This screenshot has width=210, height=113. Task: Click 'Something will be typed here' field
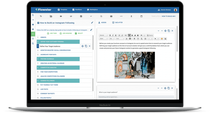coord(136,97)
